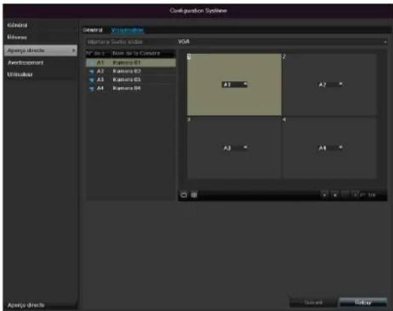Screen dimensions: 393x311
Task: Select the camera icon in row A2
Action: pyautogui.click(x=92, y=72)
